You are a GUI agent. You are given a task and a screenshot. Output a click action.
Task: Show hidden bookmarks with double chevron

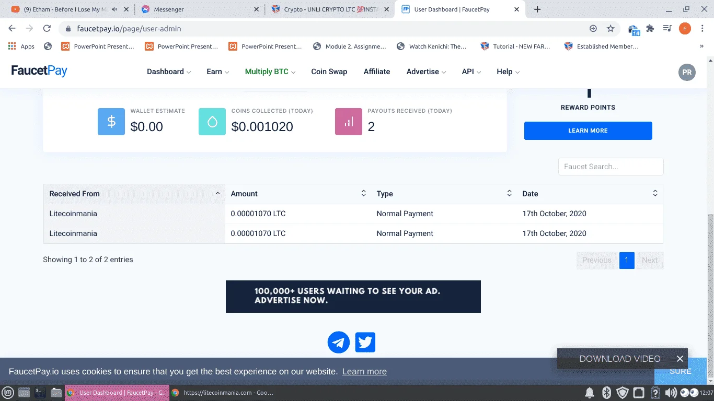[x=701, y=46]
